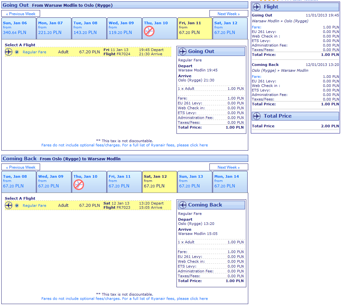Click the plane icon beside outbound Regular Fare
Viewport: 341px width, 306px height.
[x=9, y=52]
